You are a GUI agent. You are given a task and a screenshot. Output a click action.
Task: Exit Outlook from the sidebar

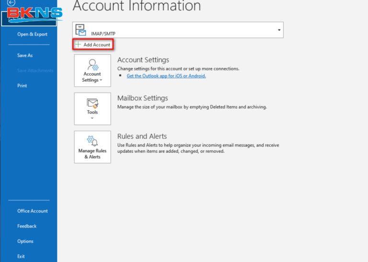tap(21, 257)
